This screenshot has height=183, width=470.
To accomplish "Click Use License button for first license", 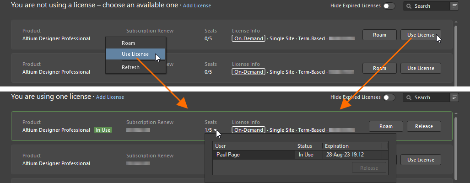I will (421, 35).
